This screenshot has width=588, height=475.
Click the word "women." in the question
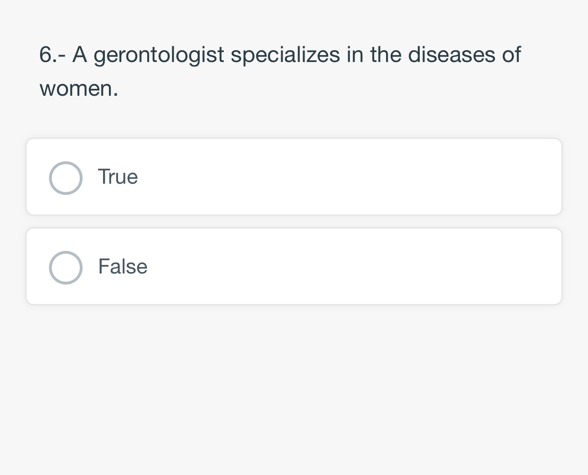coord(79,88)
